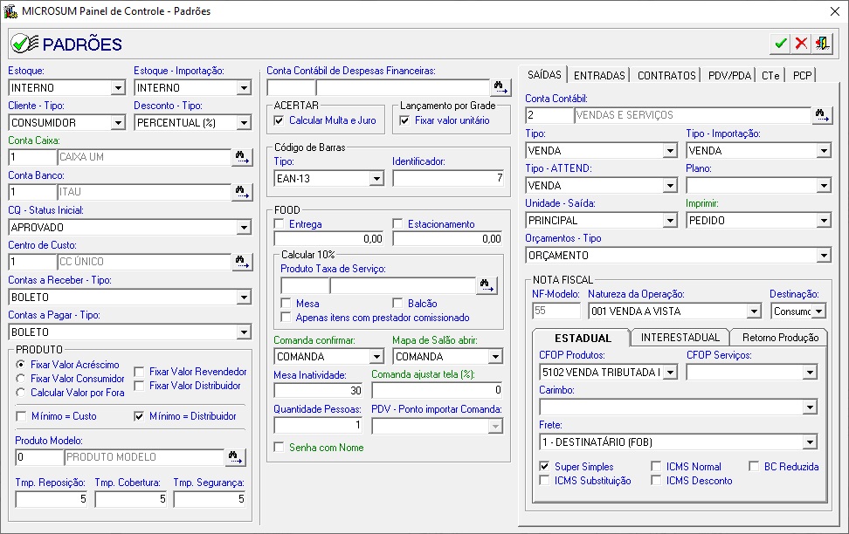The height and width of the screenshot is (534, 849).
Task: Expand the Frete dropdown list
Action: coord(809,442)
